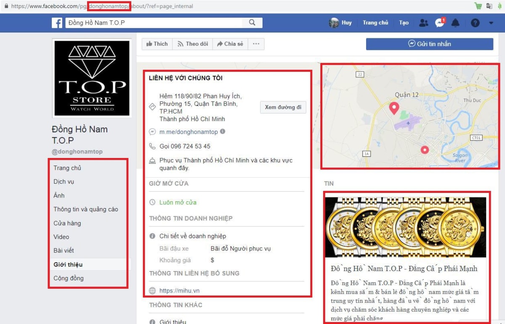Click the info icon beside Chi tiết về doanh nghiệp
The image size is (505, 324).
tap(152, 236)
